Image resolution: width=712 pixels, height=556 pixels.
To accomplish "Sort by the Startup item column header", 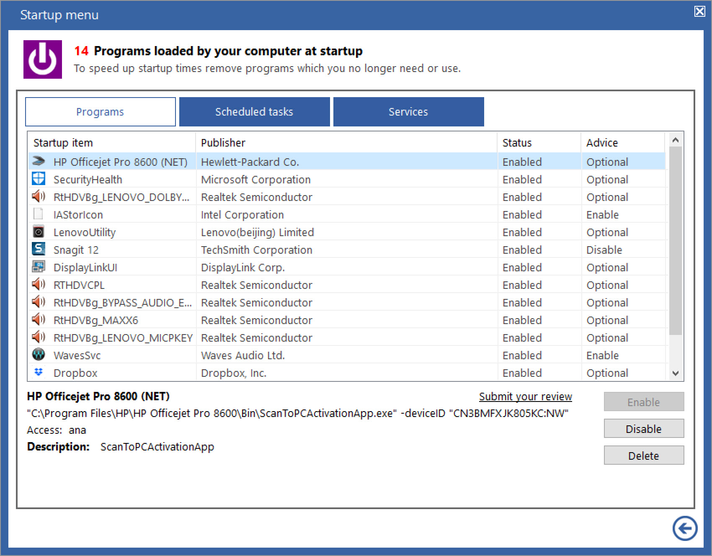I will point(112,143).
